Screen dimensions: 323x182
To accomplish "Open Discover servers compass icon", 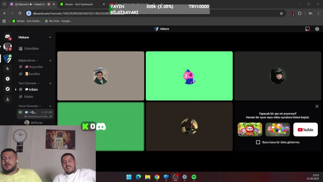I will [8, 89].
